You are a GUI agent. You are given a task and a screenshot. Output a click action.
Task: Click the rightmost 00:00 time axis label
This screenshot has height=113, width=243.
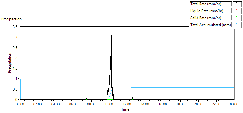pyautogui.click(x=234, y=104)
